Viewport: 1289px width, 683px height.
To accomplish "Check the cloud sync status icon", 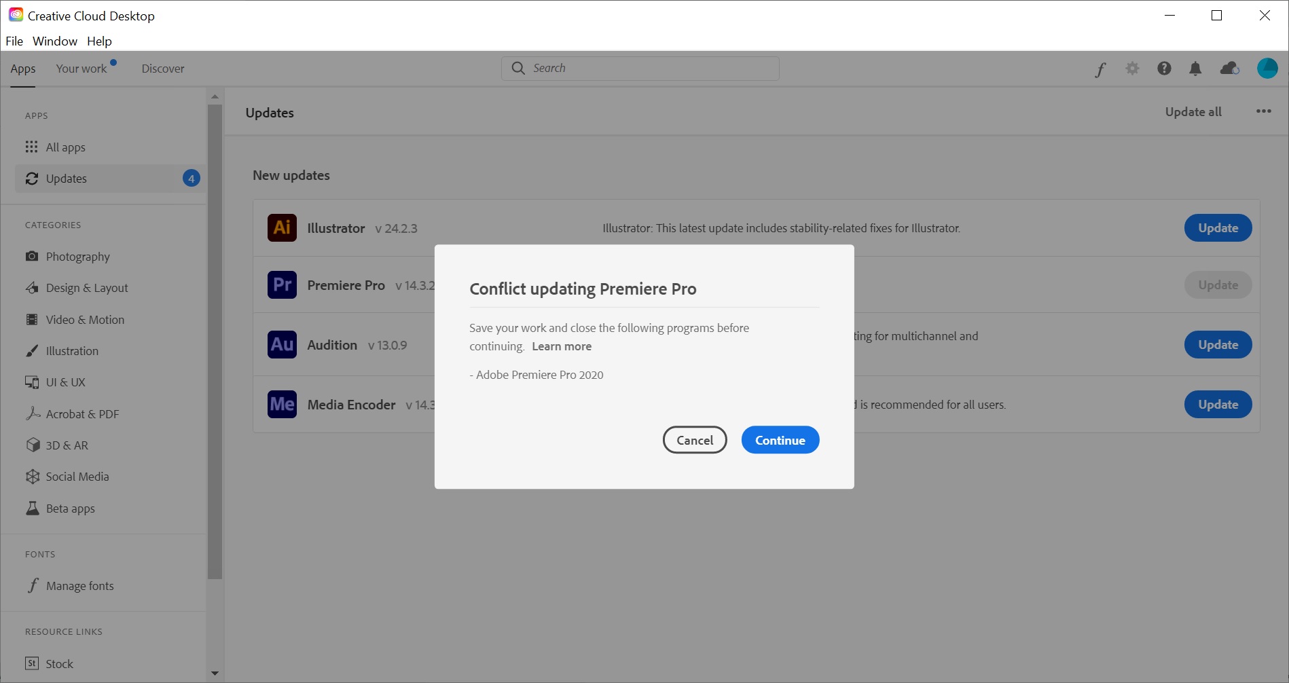I will 1230,68.
